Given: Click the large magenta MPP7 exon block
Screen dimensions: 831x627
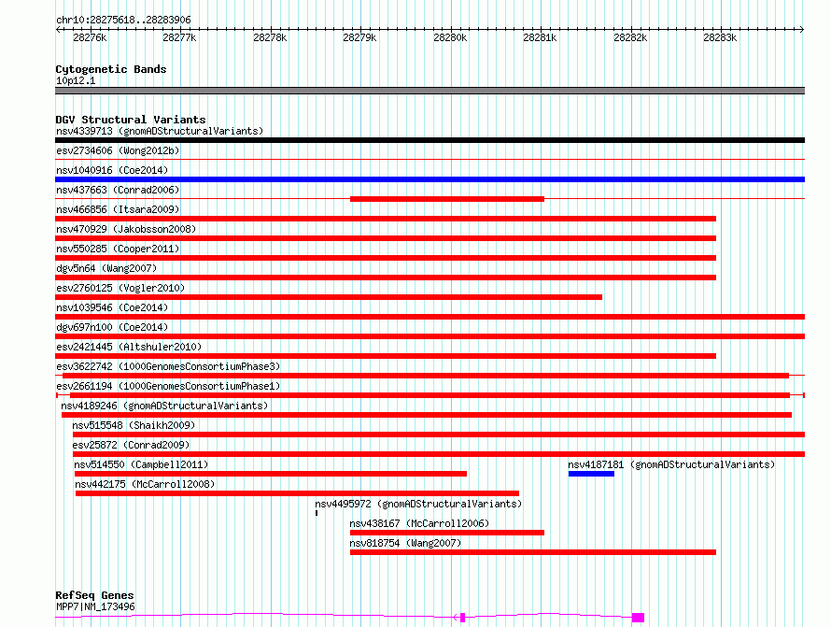Looking at the screenshot, I should pos(638,618).
